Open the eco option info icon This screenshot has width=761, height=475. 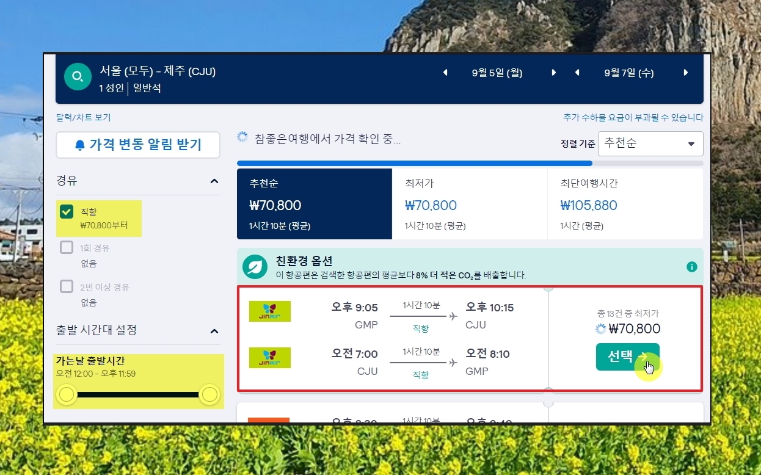691,267
